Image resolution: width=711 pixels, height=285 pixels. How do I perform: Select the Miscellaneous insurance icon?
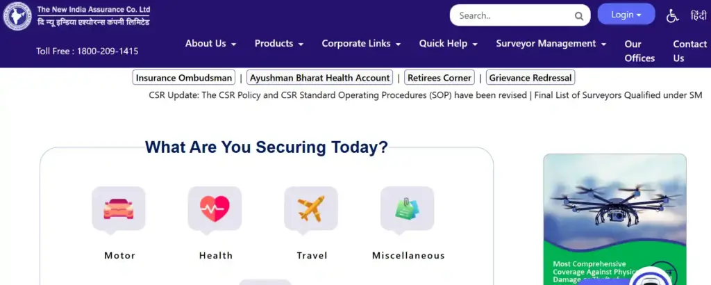click(x=408, y=209)
